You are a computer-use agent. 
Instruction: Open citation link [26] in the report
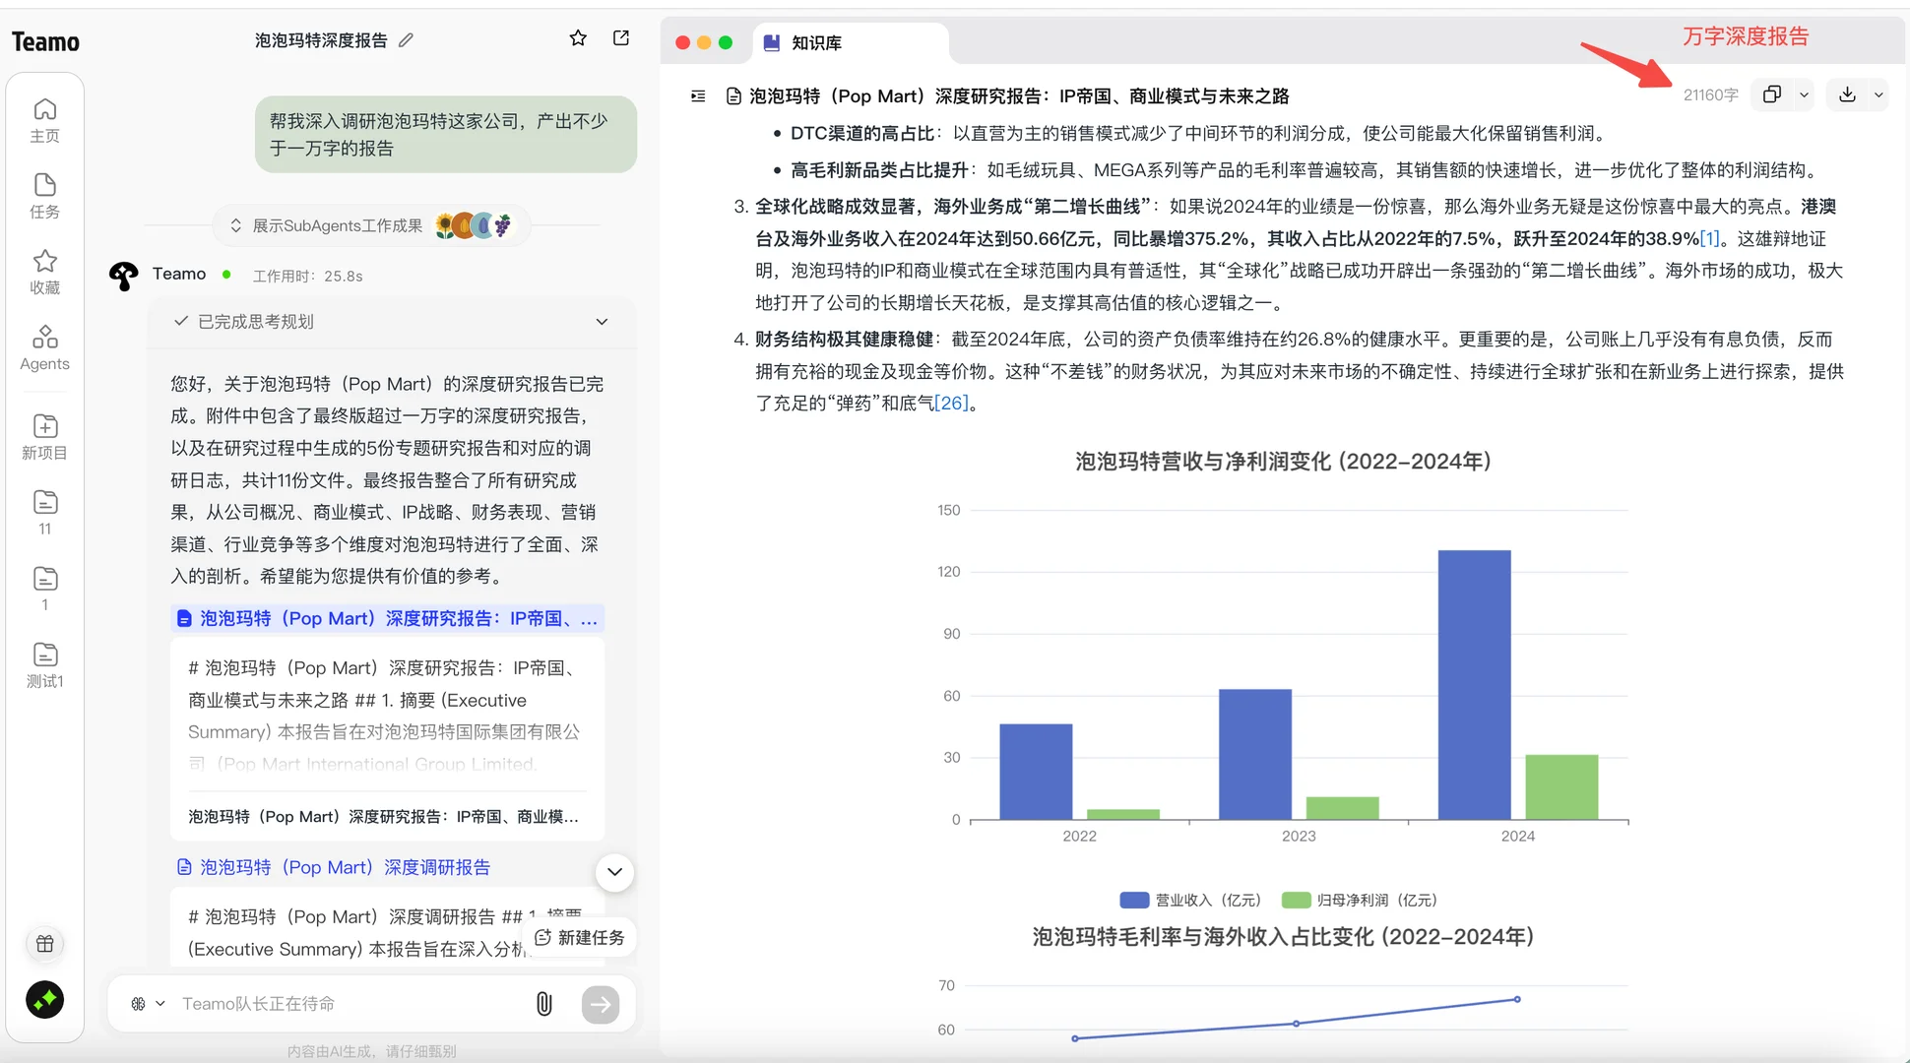tap(950, 403)
